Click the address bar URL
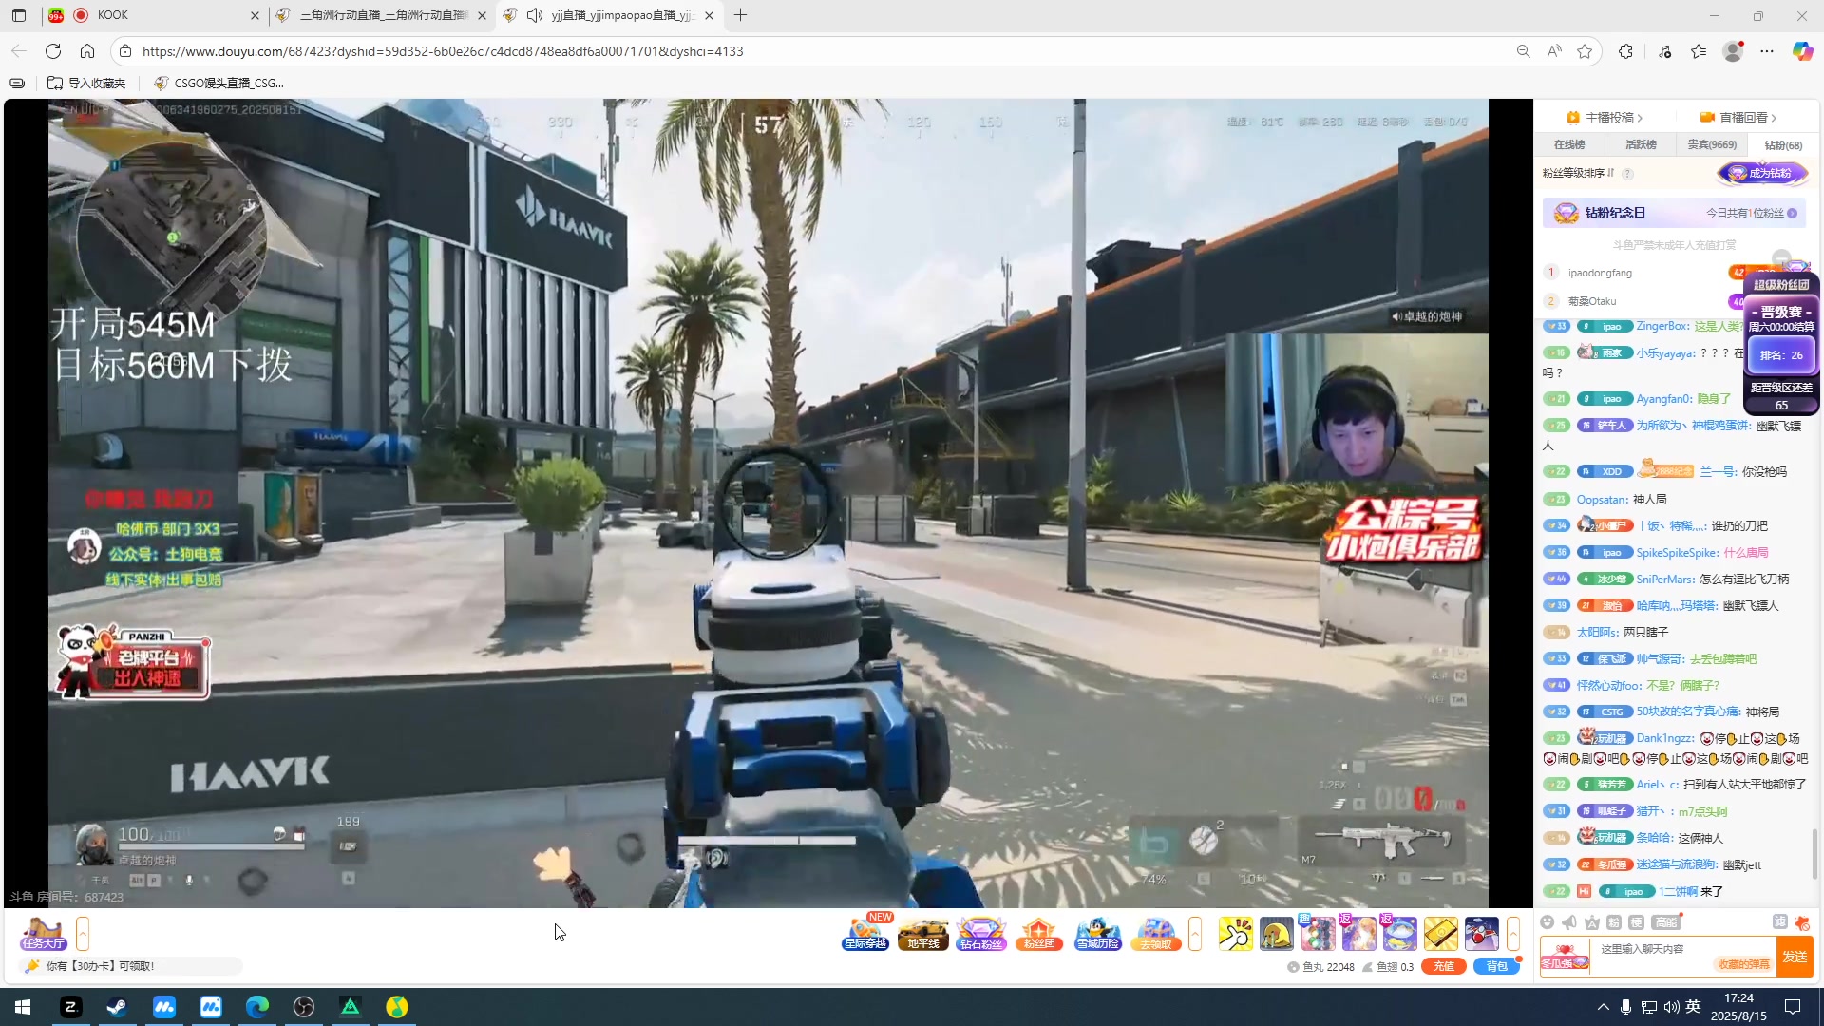The width and height of the screenshot is (1824, 1026). [443, 51]
